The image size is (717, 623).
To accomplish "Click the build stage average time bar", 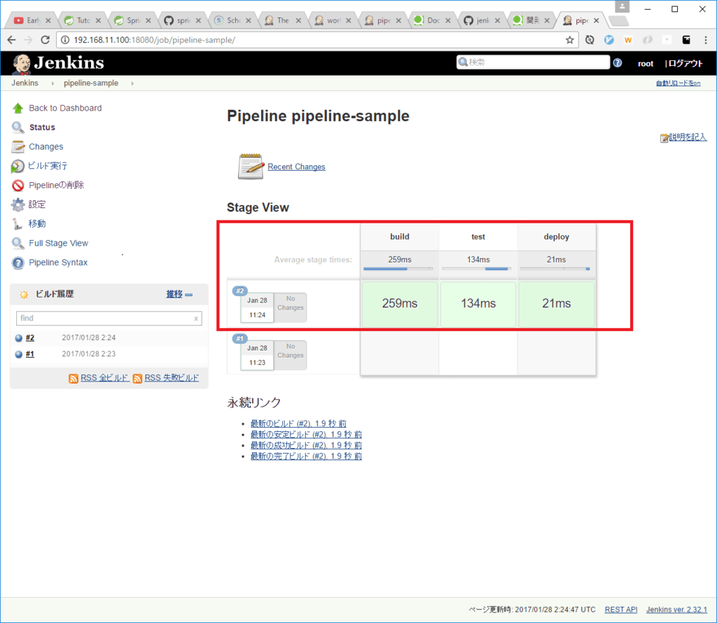I will pos(399,268).
